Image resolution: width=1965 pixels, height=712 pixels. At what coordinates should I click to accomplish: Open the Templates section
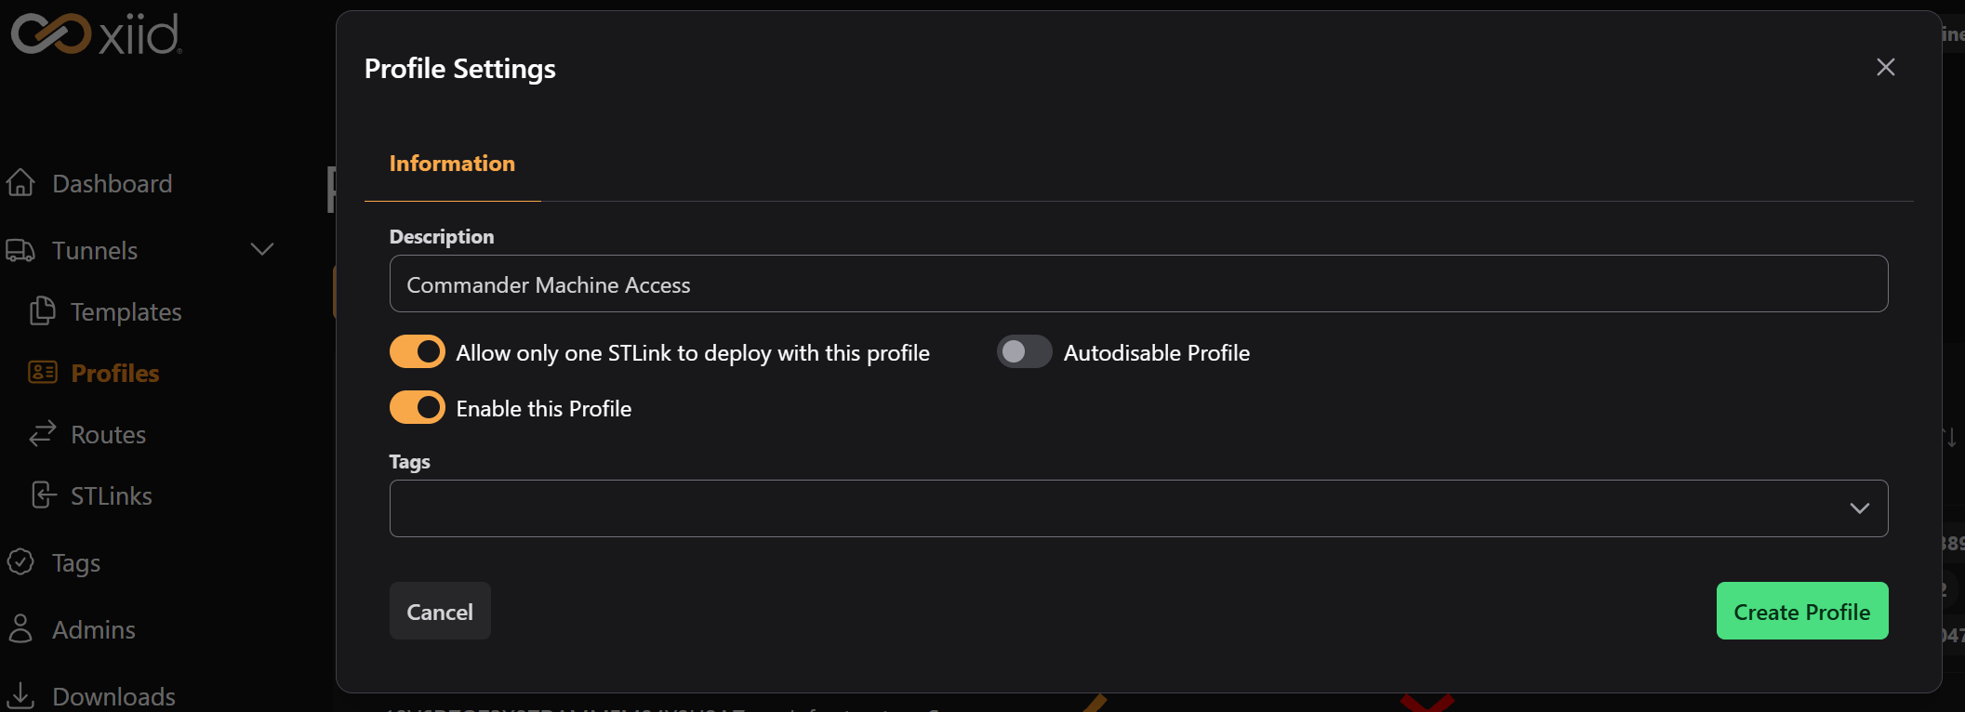(x=126, y=311)
